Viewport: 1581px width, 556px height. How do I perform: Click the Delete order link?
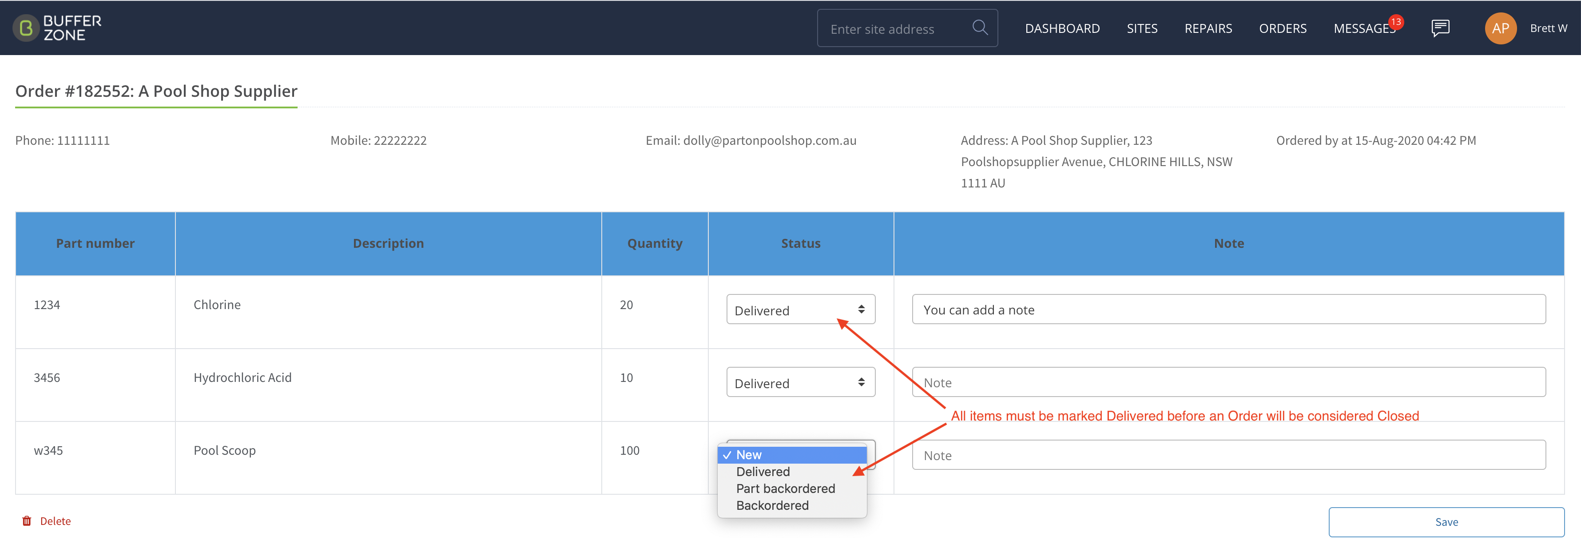pyautogui.click(x=55, y=521)
